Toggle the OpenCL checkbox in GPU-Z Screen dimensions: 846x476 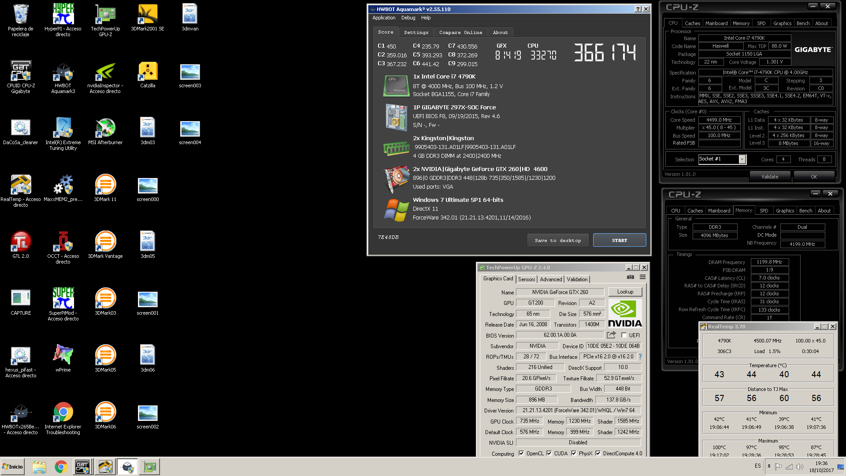point(521,453)
